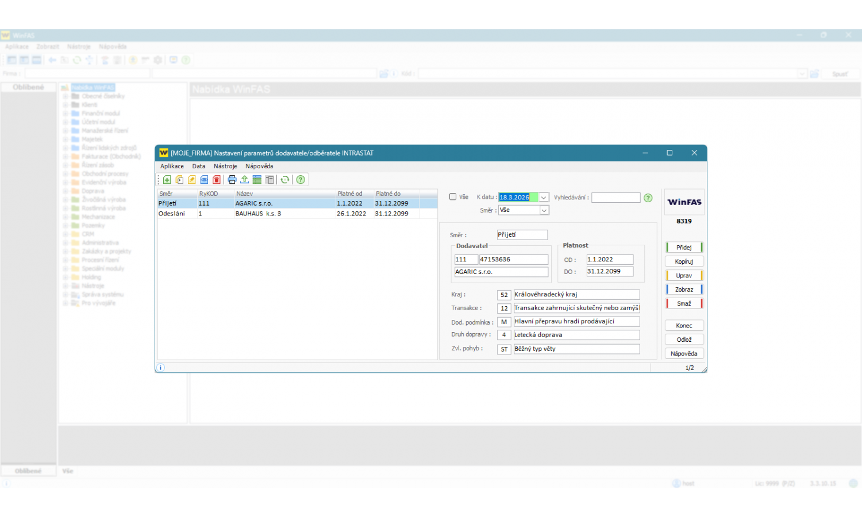
Task: Sort by the Platné od column header
Action: pyautogui.click(x=350, y=194)
